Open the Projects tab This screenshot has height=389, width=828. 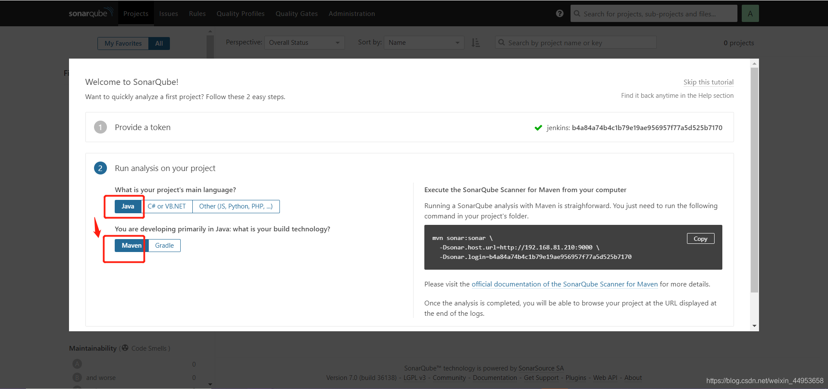(136, 13)
